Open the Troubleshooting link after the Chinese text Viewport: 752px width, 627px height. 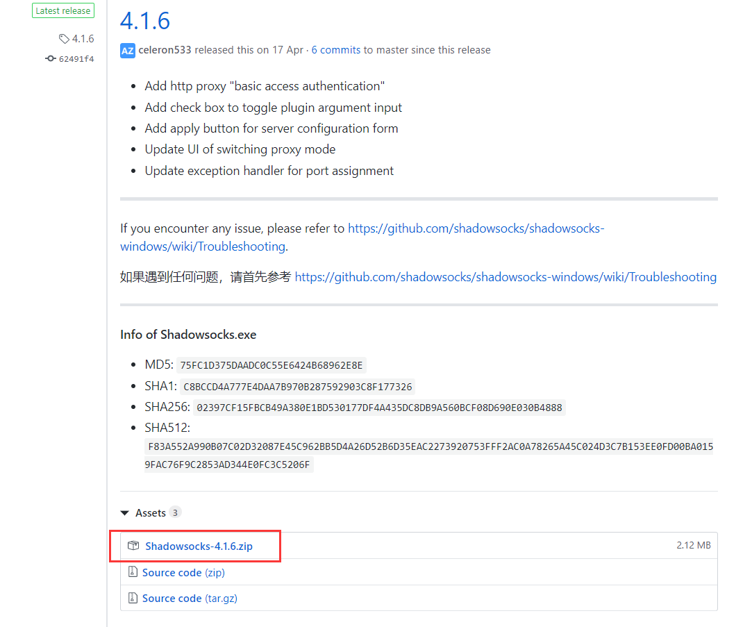point(505,277)
